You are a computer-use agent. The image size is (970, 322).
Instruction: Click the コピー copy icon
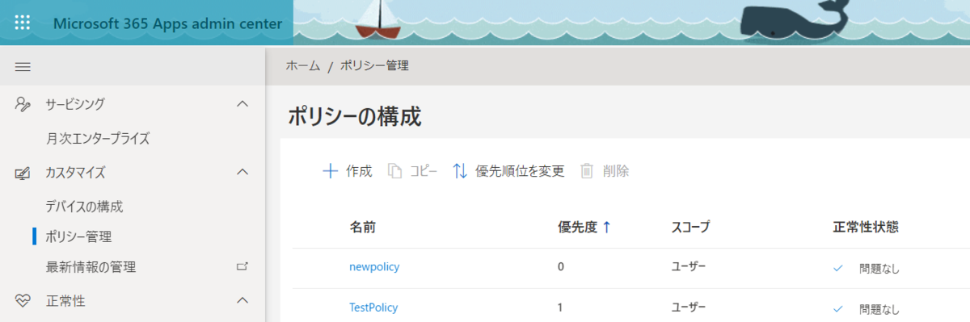click(395, 171)
